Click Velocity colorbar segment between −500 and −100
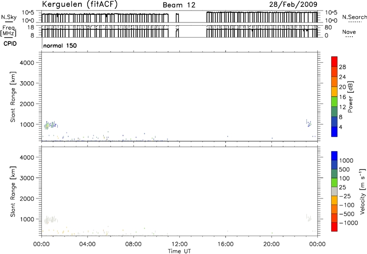The image size is (367, 254). coord(334,209)
